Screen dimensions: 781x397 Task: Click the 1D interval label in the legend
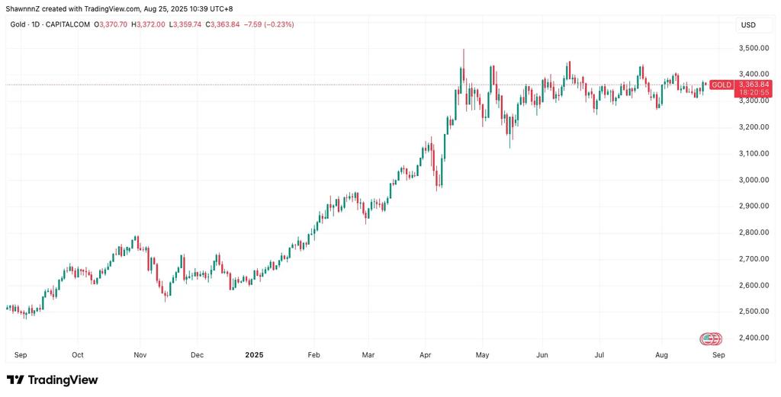pos(37,24)
